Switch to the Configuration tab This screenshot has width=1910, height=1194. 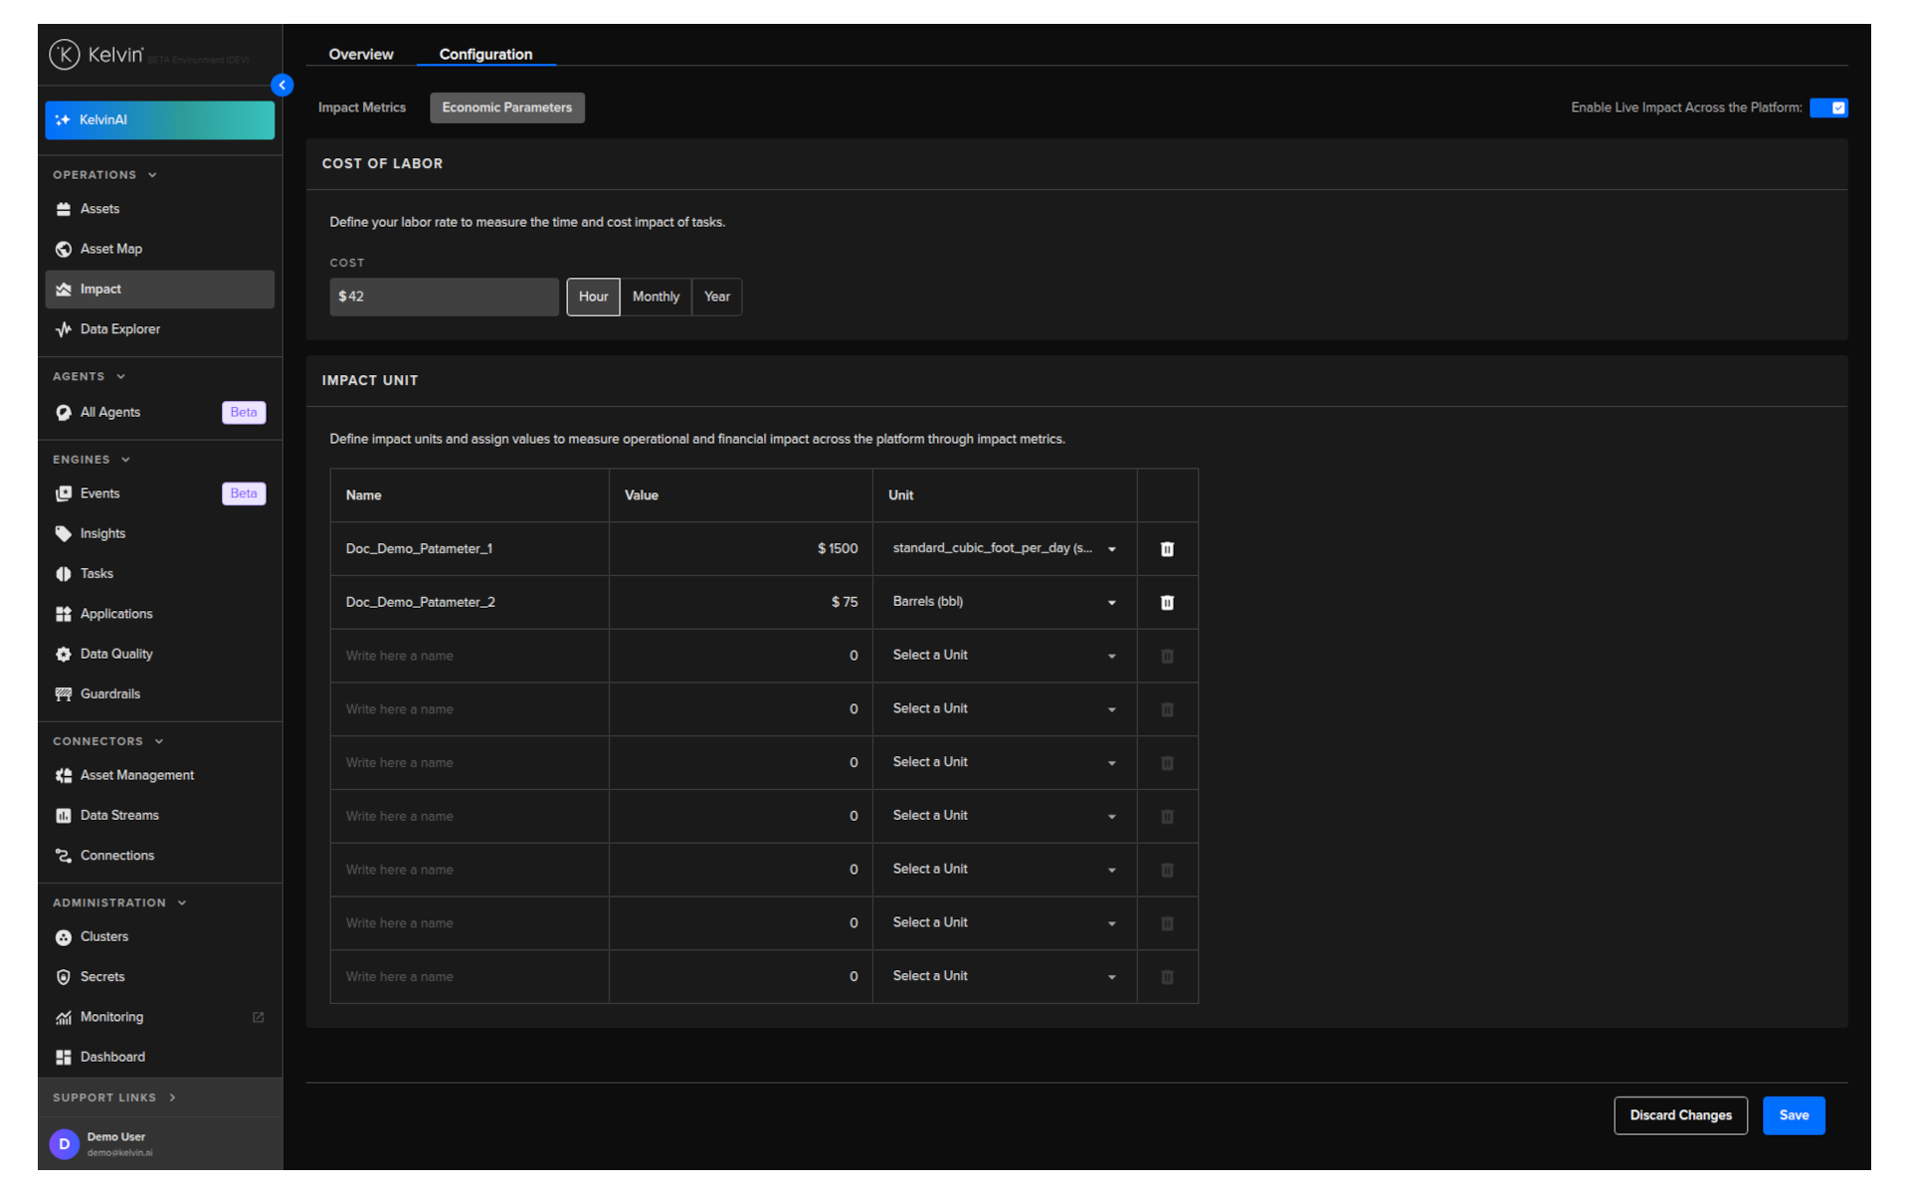click(485, 55)
